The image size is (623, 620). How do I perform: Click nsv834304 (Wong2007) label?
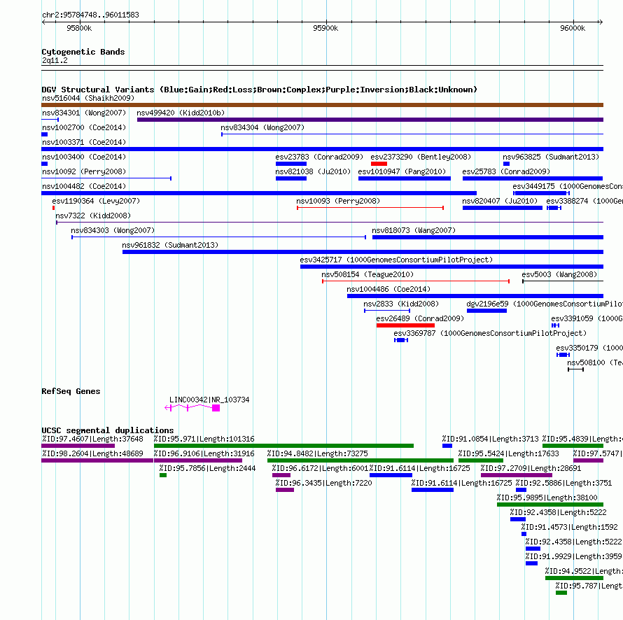tap(262, 127)
